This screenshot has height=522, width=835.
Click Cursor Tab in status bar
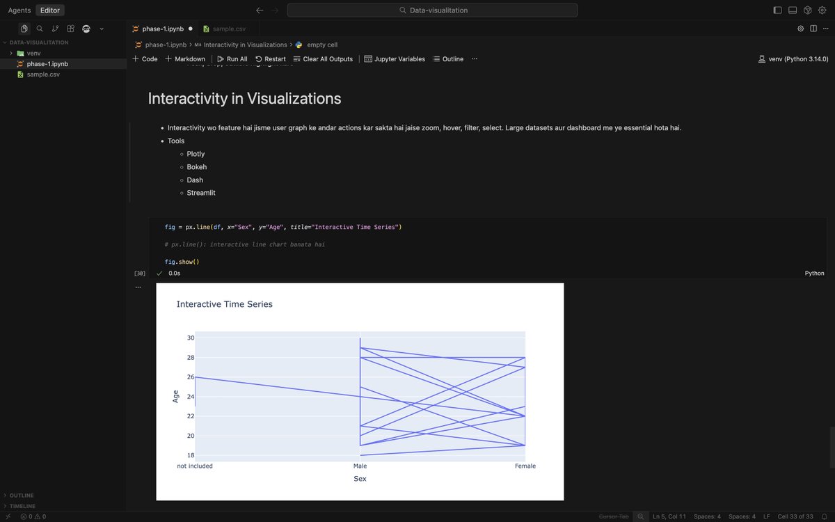click(x=614, y=516)
